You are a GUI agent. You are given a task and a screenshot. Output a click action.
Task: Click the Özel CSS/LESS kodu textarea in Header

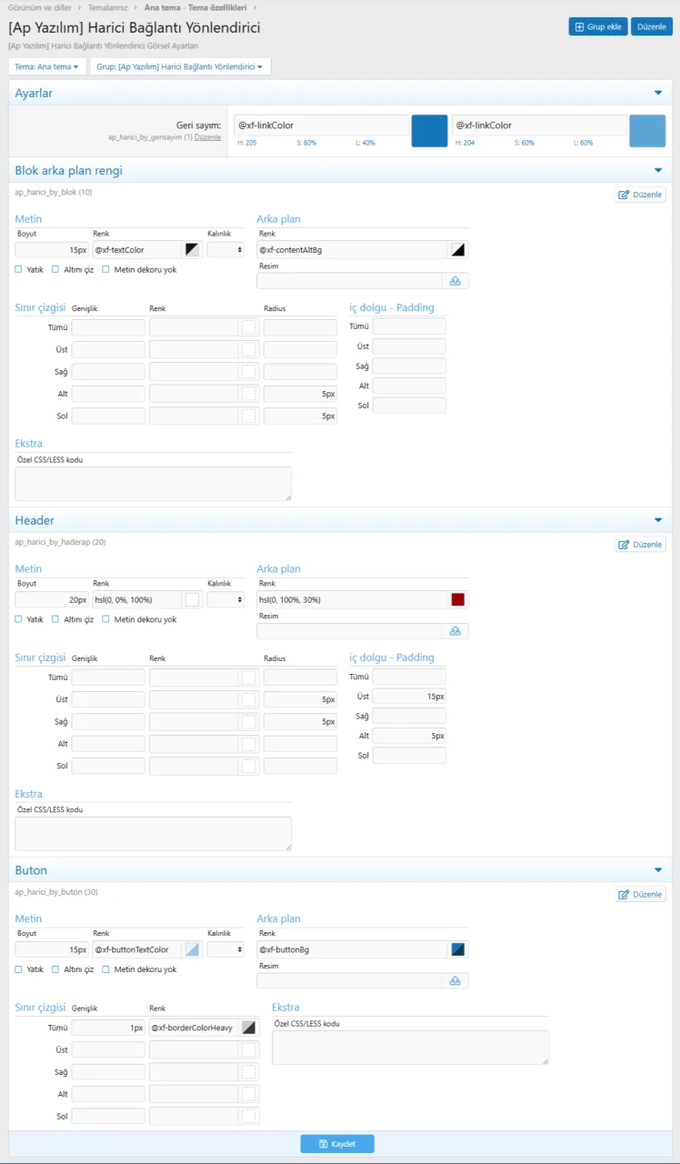click(153, 833)
